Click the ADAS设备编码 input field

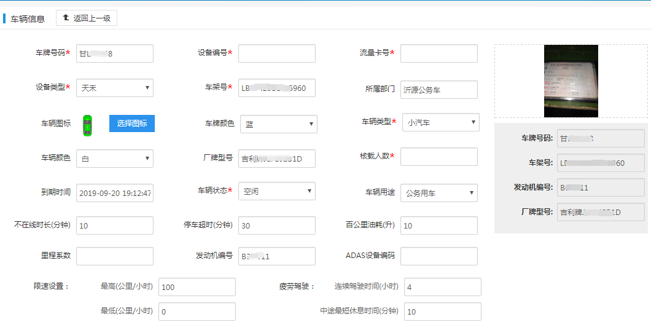439,256
